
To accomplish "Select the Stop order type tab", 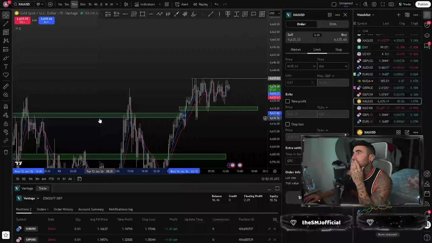I will click(x=339, y=50).
